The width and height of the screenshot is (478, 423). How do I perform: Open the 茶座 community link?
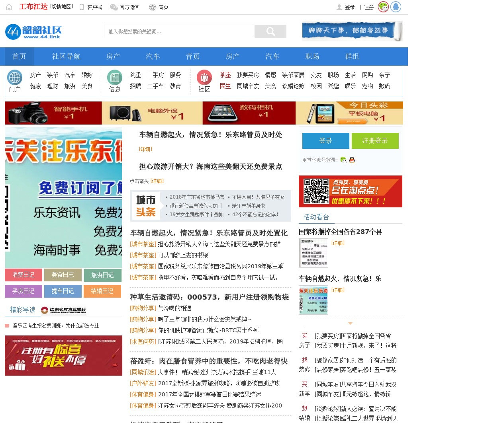[225, 75]
